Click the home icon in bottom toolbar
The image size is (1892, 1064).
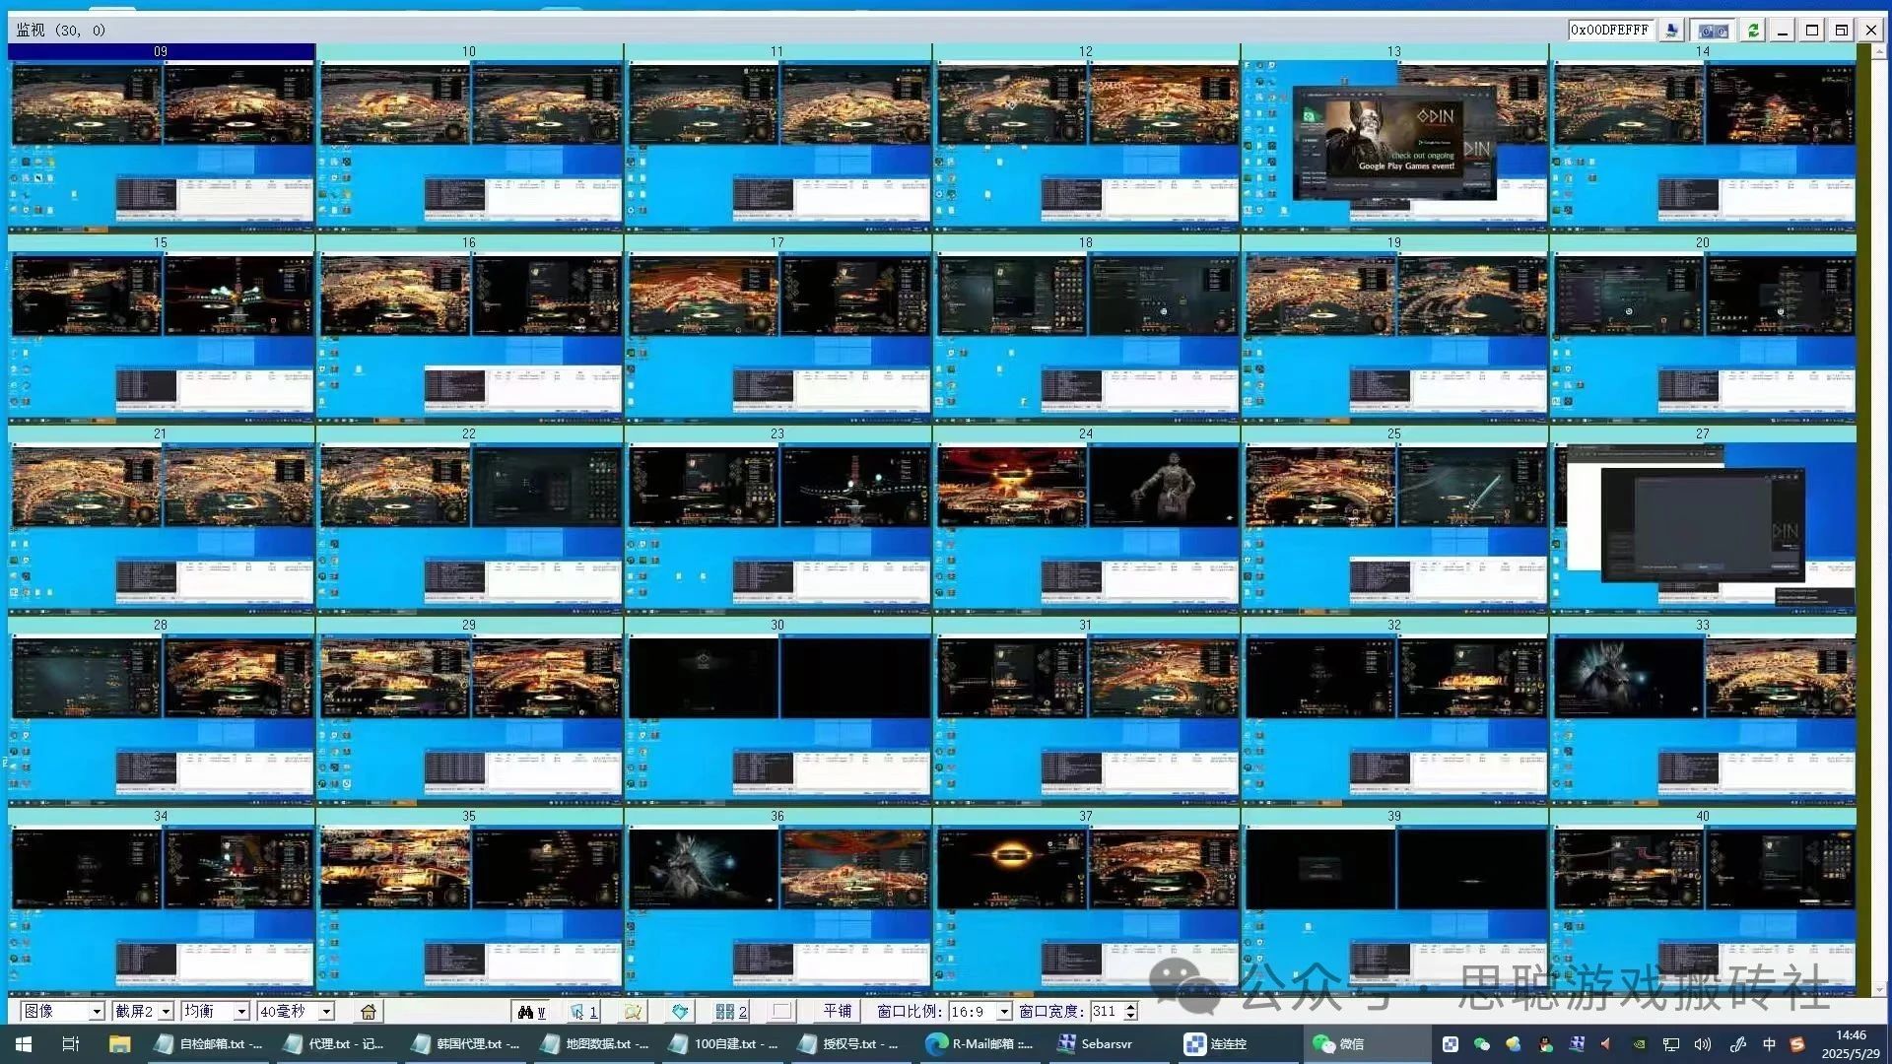[x=369, y=1012]
